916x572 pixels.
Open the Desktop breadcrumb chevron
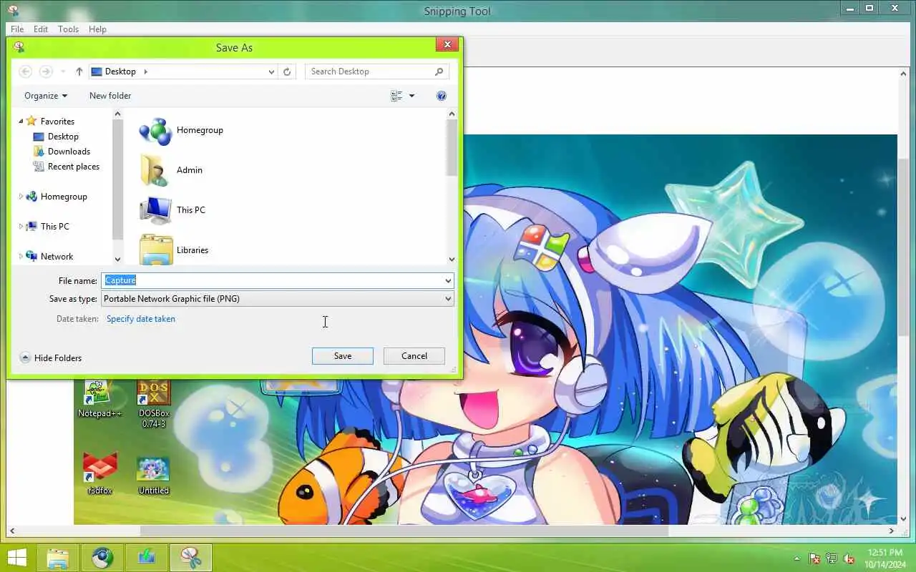click(x=145, y=71)
